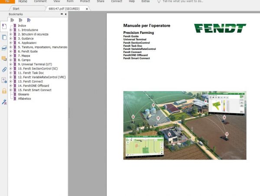
Task: Expand the 15. Fendt Smart Connect bookmark
Action: pyautogui.click(x=10, y=90)
